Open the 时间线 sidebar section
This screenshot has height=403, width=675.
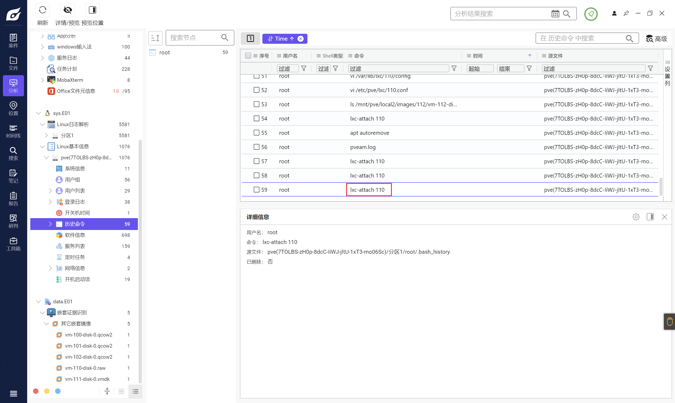point(13,131)
